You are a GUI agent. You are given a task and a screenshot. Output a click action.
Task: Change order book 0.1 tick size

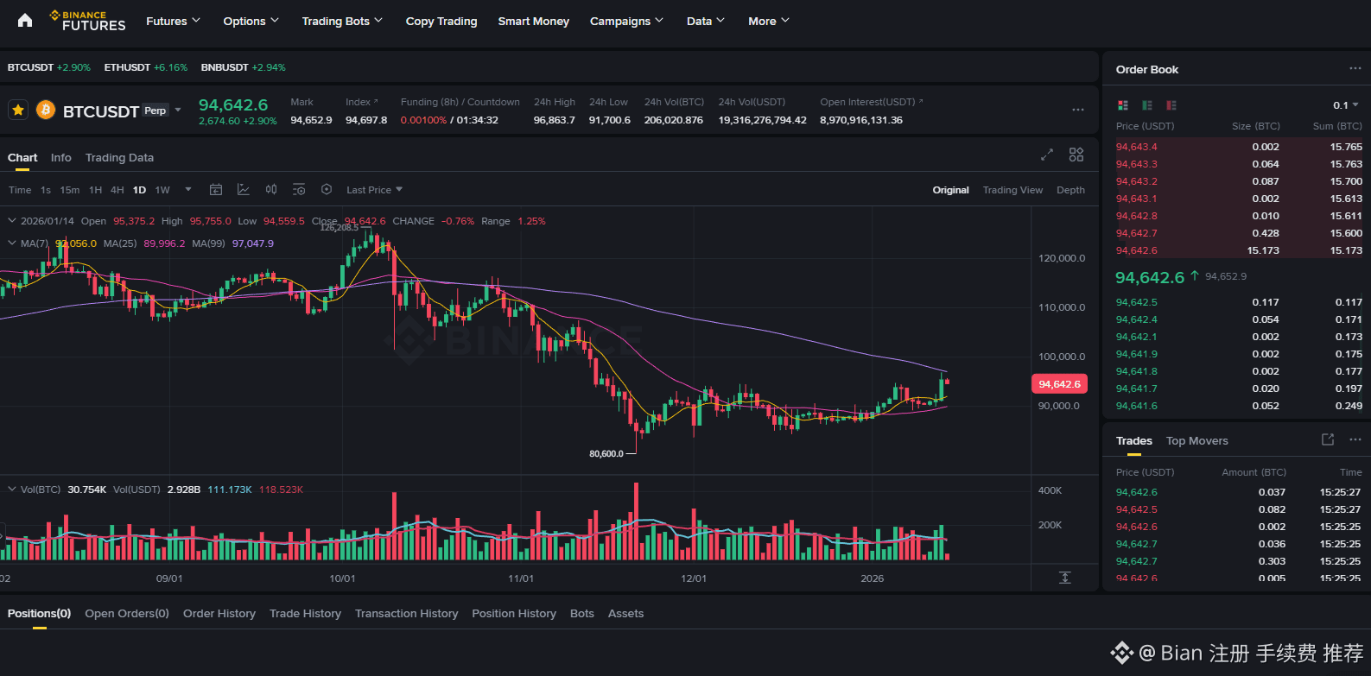1346,105
